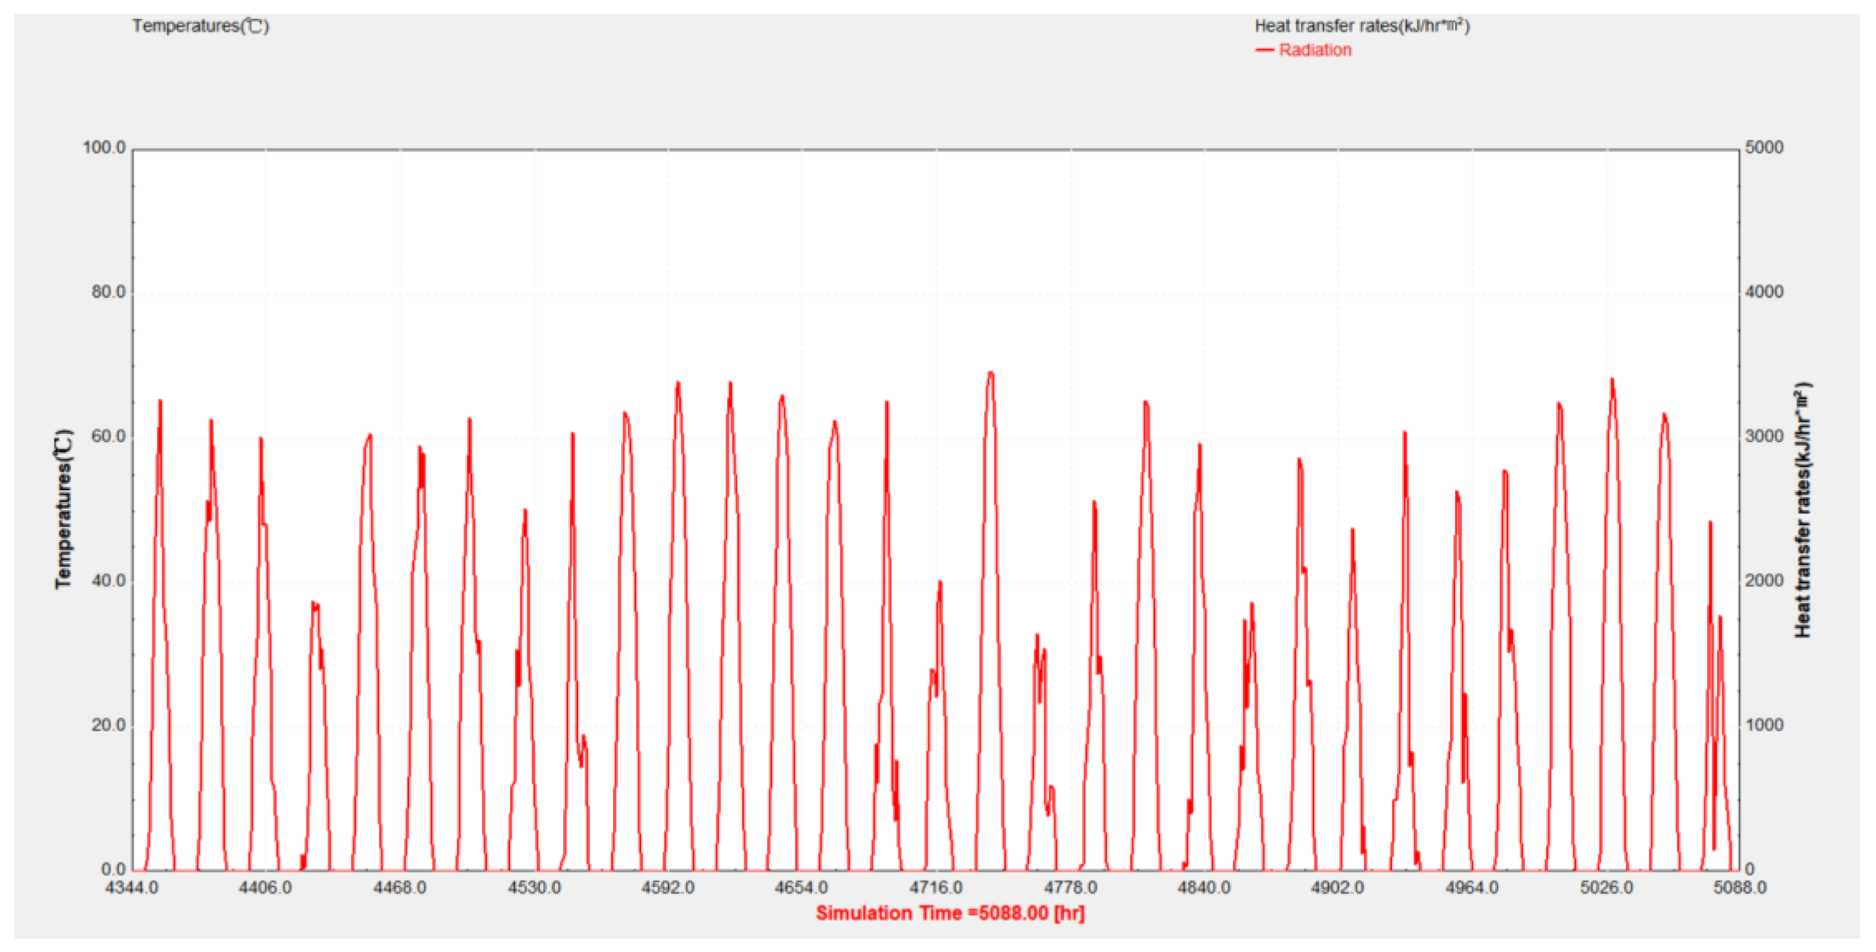This screenshot has height=952, width=1876.
Task: Click the 1000 value on right axis
Action: 1764,724
